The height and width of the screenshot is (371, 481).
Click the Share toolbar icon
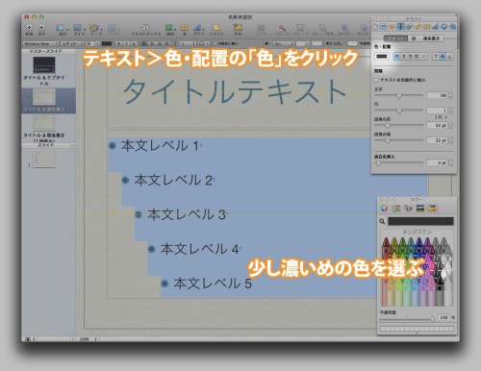(x=238, y=28)
